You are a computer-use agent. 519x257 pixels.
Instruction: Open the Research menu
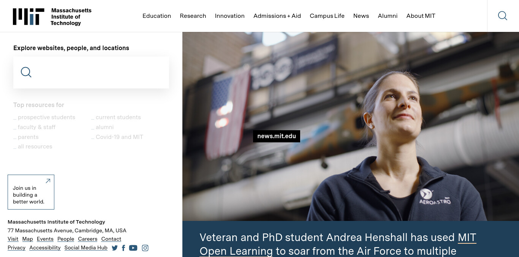click(193, 16)
